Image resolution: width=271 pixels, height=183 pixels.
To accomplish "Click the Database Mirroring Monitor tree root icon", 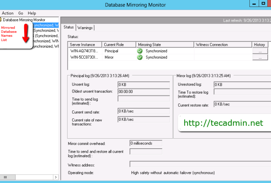I will (x=1, y=20).
